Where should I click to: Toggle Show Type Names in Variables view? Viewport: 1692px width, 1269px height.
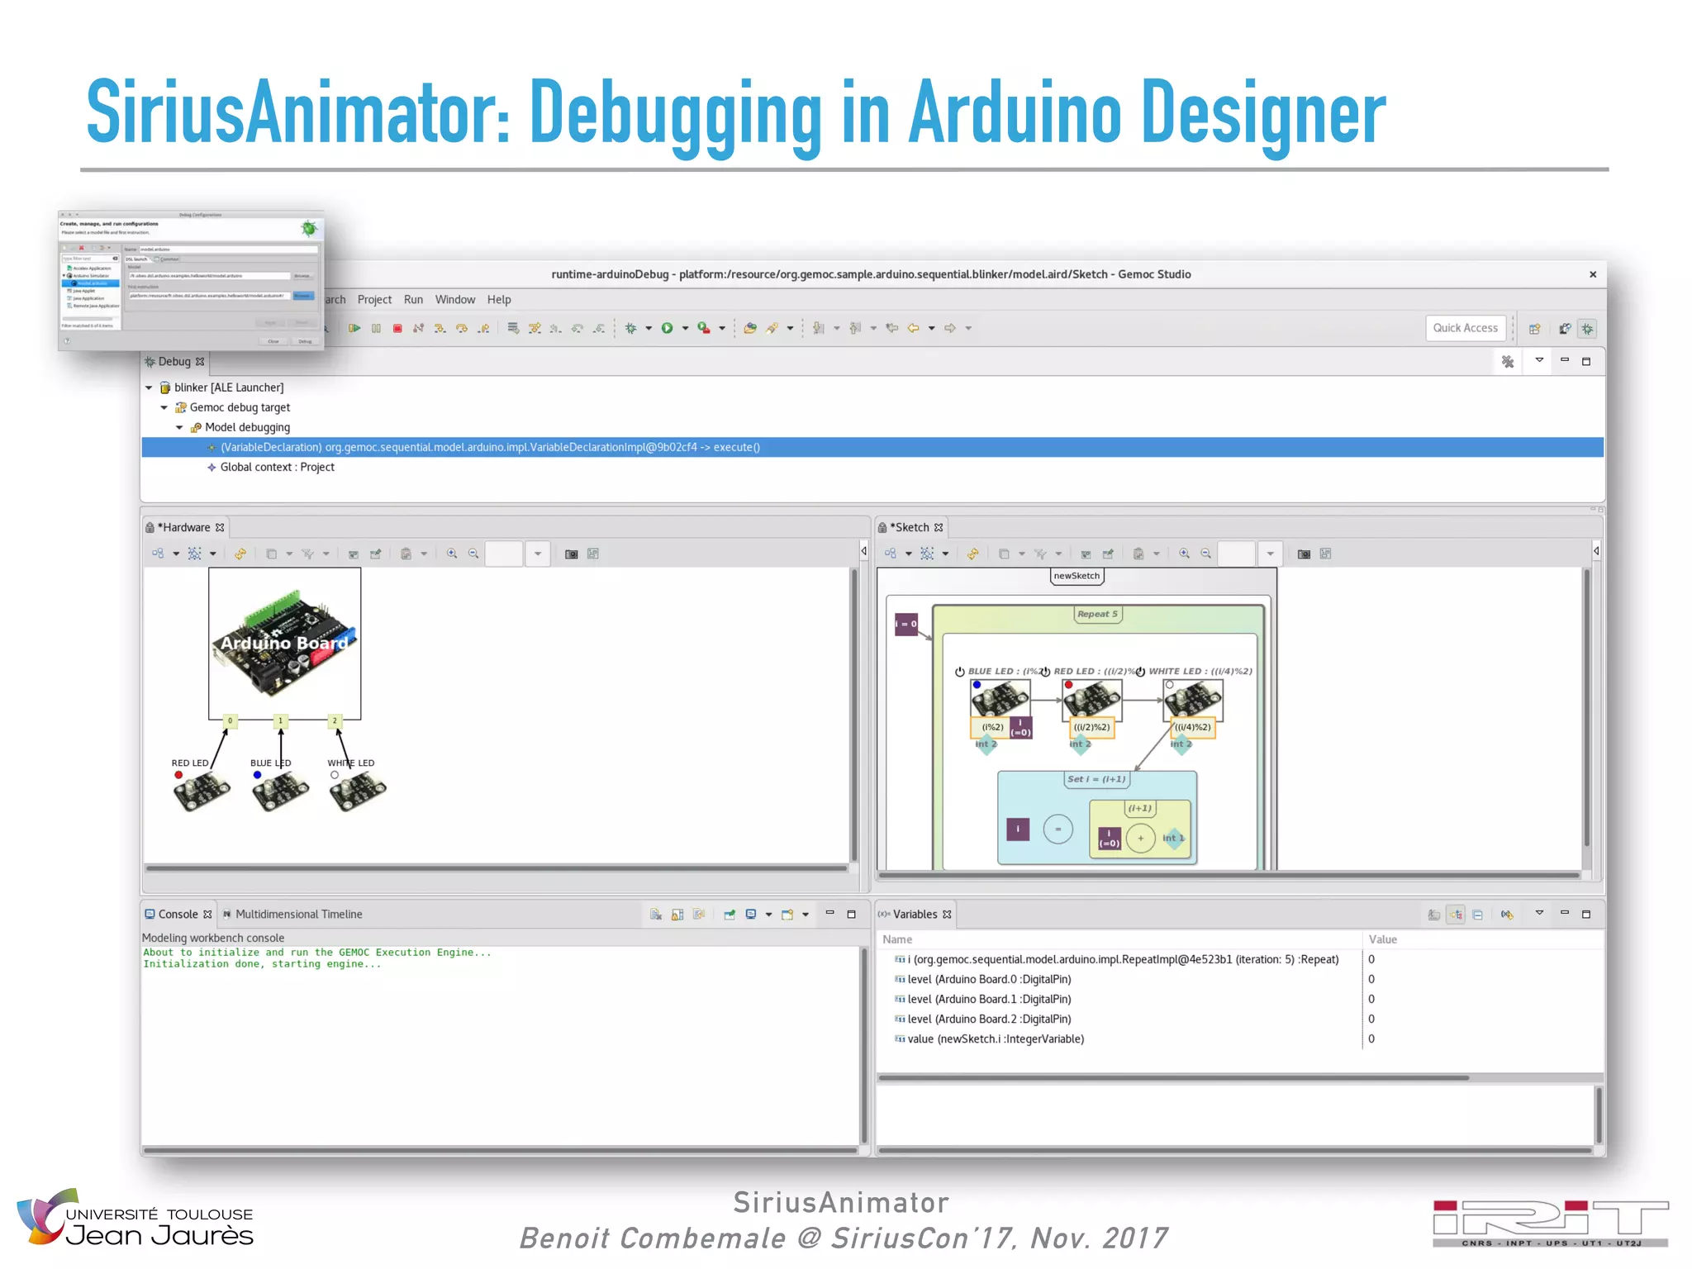pyautogui.click(x=1434, y=915)
